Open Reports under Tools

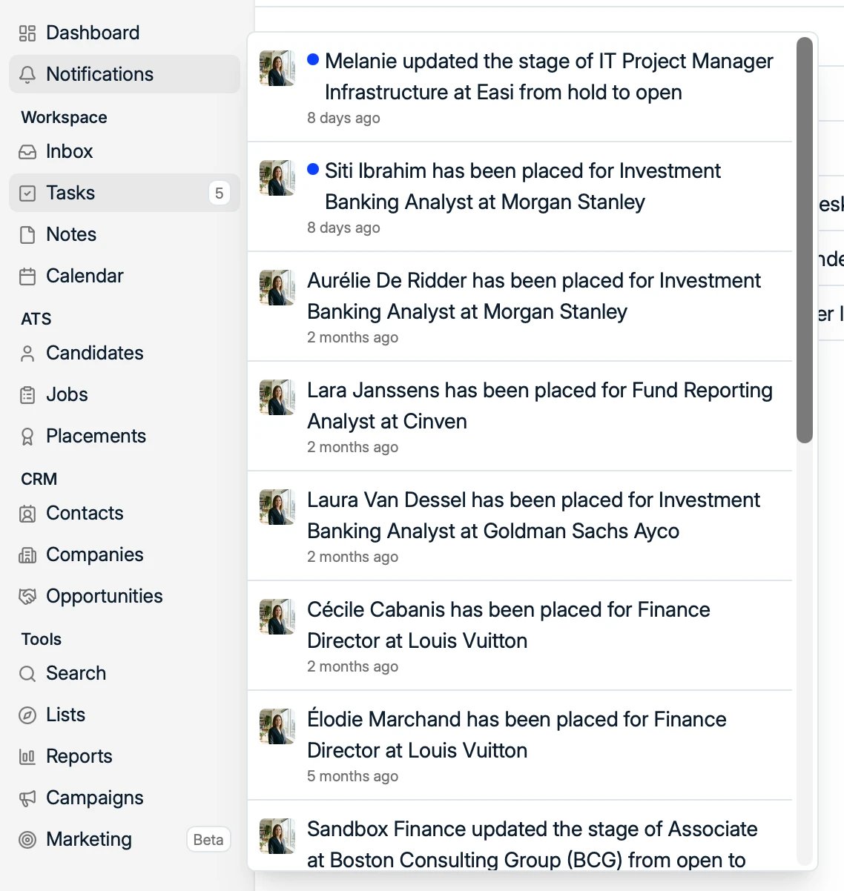click(79, 756)
